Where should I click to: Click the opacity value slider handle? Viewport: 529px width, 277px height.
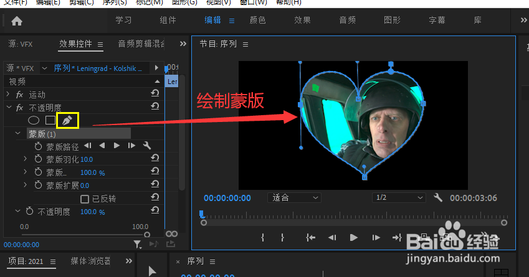(x=147, y=235)
